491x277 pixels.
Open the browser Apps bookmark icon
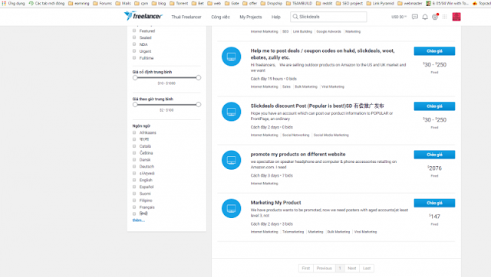[4, 3]
